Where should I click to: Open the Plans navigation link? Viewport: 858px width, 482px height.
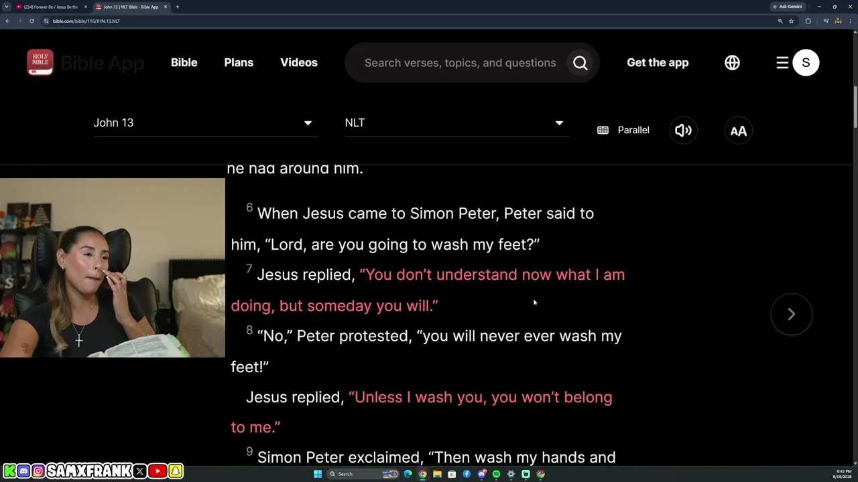[239, 62]
